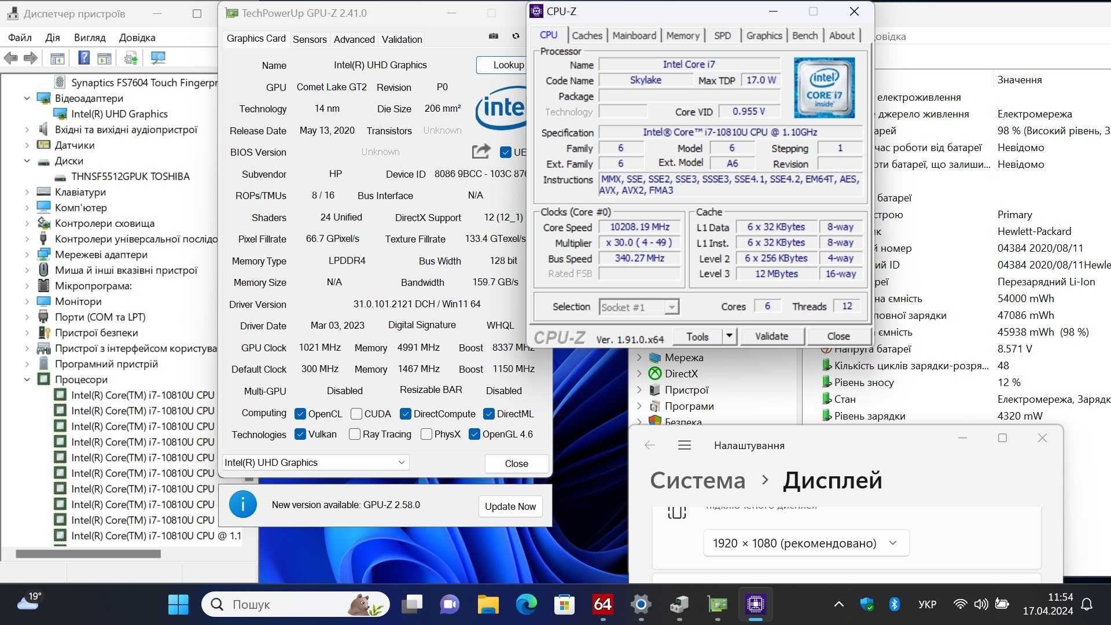
Task: Click the hamburger menu in Settings window
Action: [x=685, y=445]
